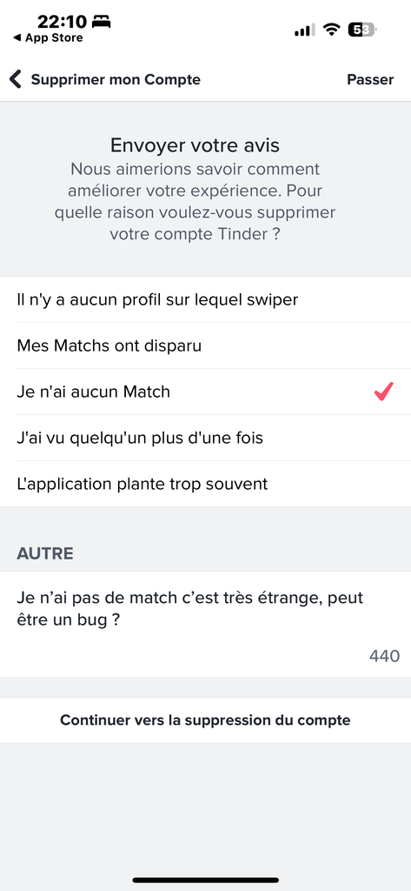Choose "L'application plante trop souvent" reason

(x=205, y=484)
